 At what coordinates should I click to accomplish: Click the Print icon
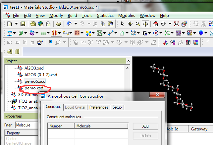point(58,24)
